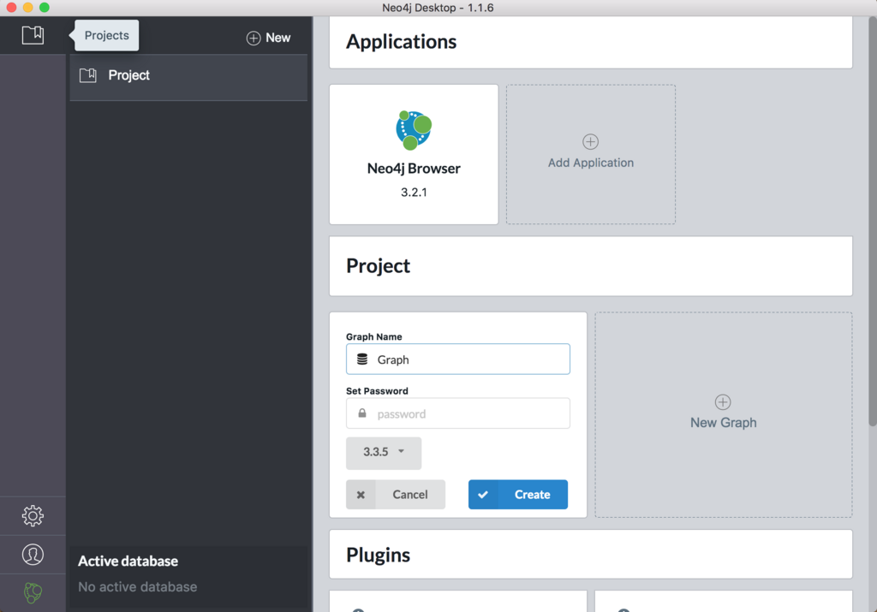
Task: Select Project in the projects list
Action: click(x=188, y=76)
